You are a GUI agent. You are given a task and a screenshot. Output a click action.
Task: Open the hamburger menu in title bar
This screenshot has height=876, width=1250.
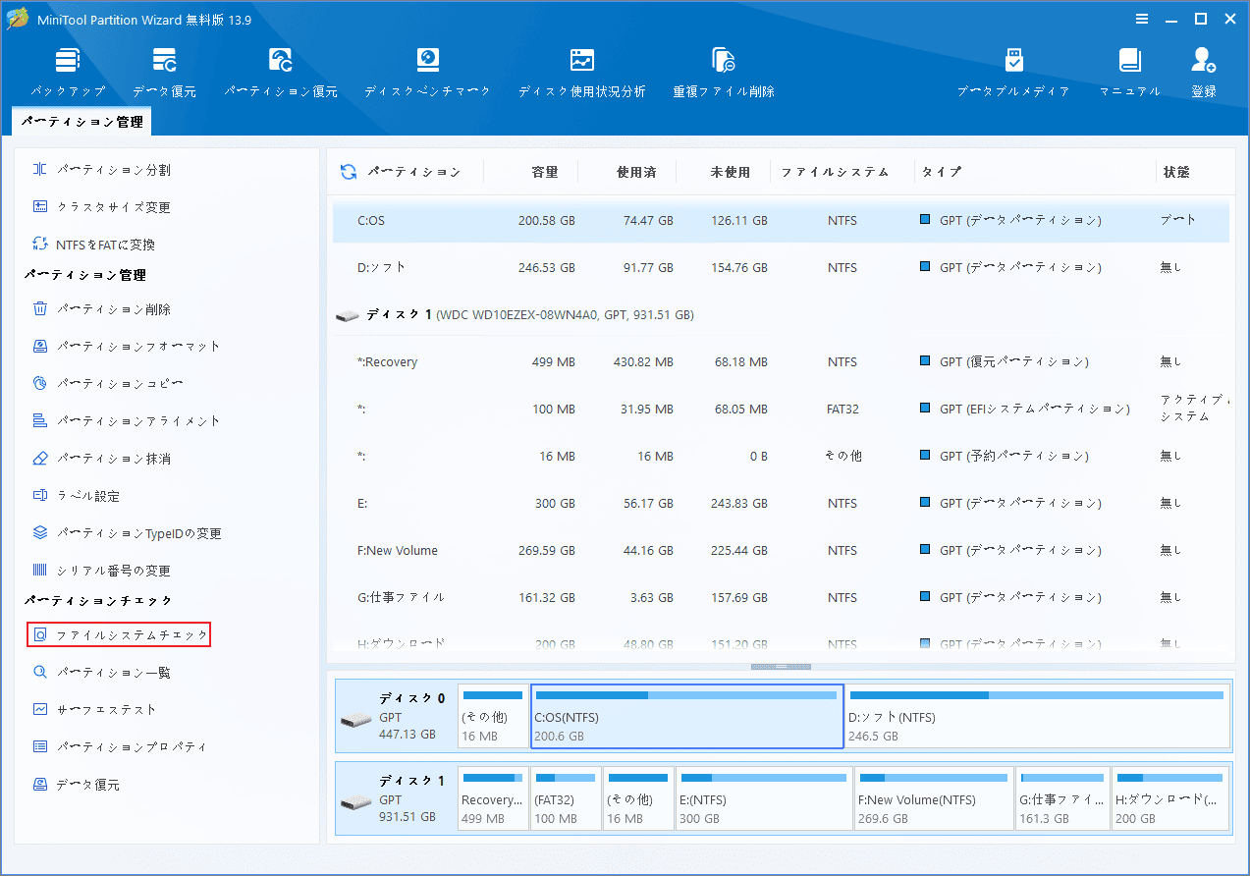click(x=1142, y=19)
